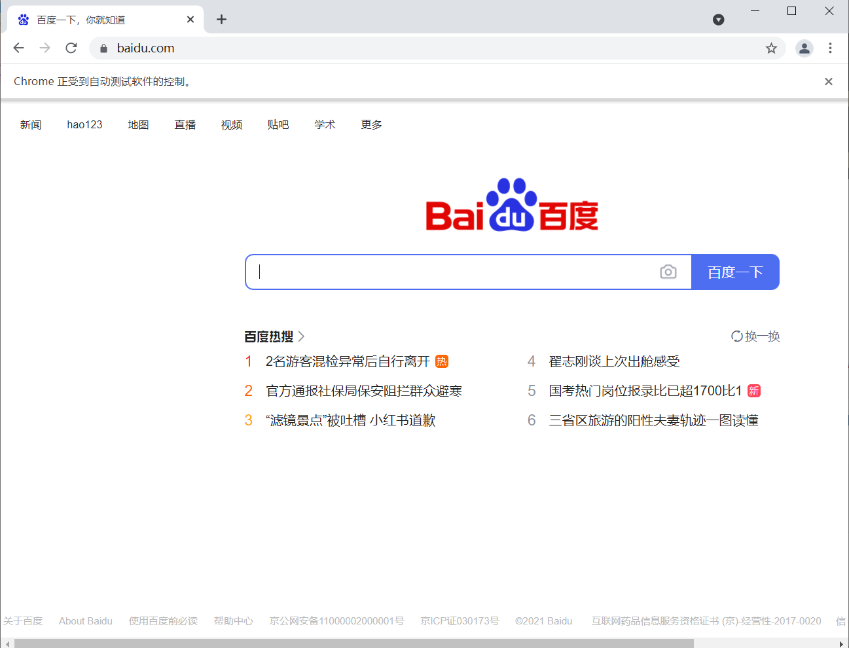The image size is (849, 648).
Task: Dismiss the automated test software notice
Action: pos(829,81)
